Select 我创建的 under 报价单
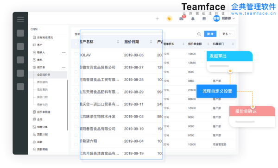This screenshot has height=168, width=278. (42, 82)
